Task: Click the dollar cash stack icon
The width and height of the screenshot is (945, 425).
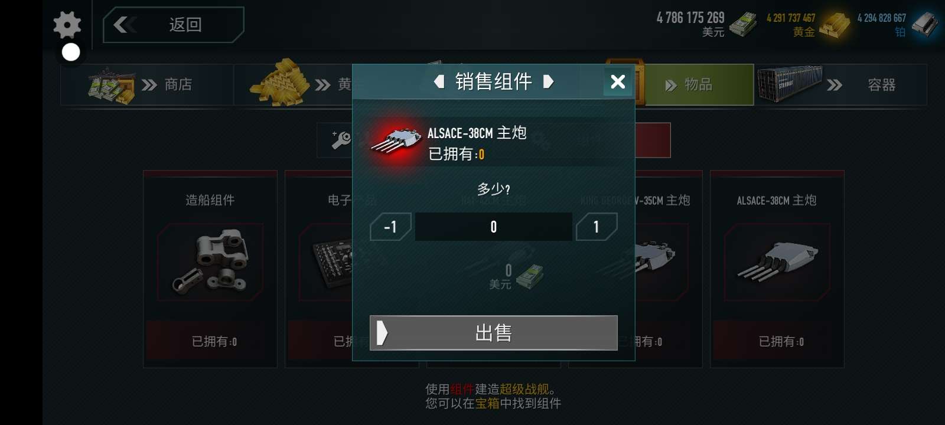Action: point(743,24)
